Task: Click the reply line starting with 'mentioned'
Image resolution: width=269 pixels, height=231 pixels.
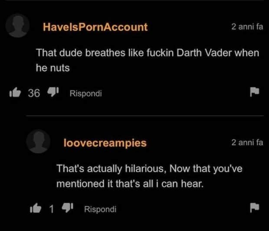Action: (130, 184)
